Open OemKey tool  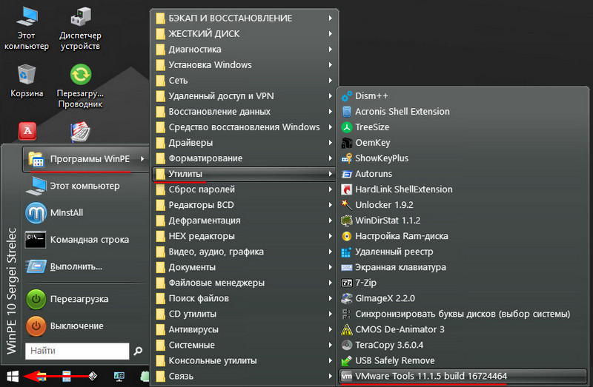(x=463, y=143)
